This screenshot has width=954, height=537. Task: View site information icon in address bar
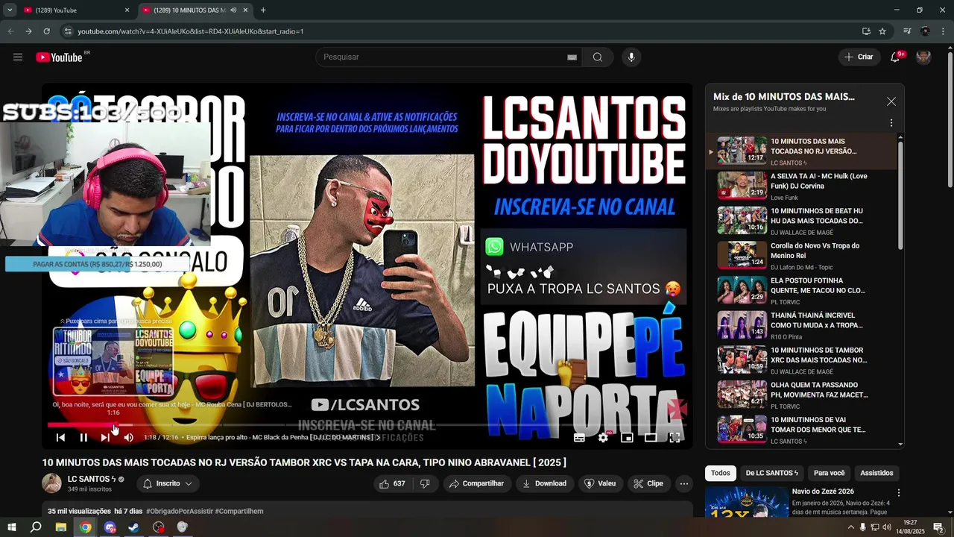pyautogui.click(x=68, y=31)
